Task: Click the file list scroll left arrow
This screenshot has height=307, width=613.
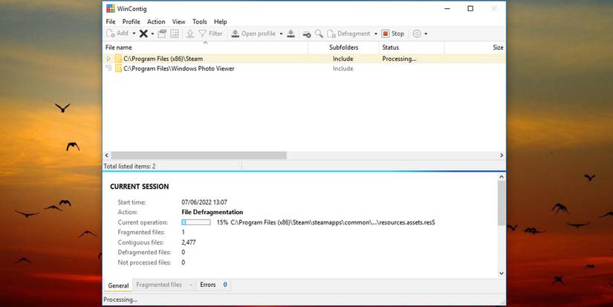Action: click(x=107, y=155)
